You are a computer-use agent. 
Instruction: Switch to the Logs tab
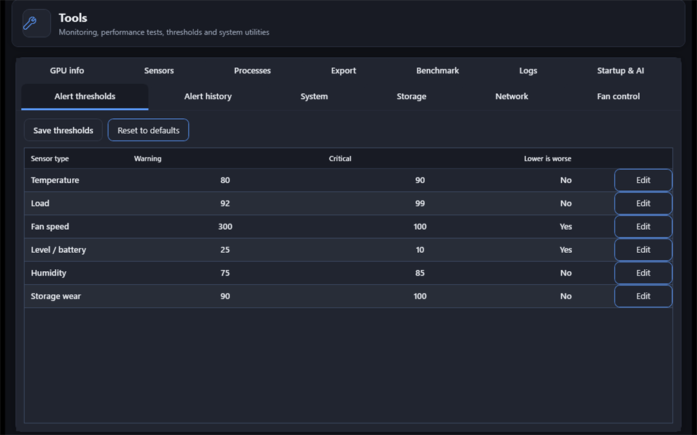point(528,71)
